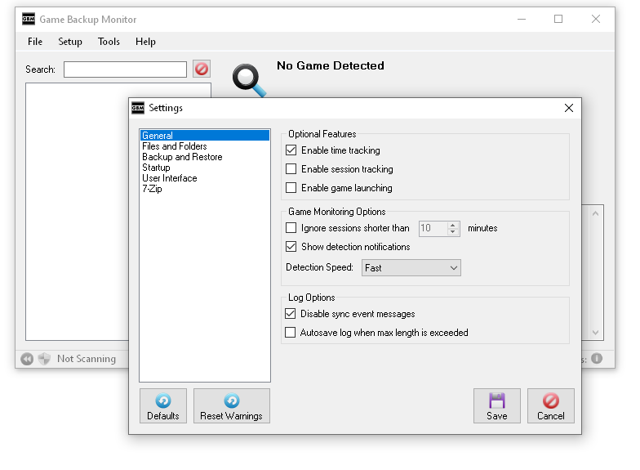Screen dimensions: 640x470
Task: Click the info icon in main window status bar
Action: [597, 358]
